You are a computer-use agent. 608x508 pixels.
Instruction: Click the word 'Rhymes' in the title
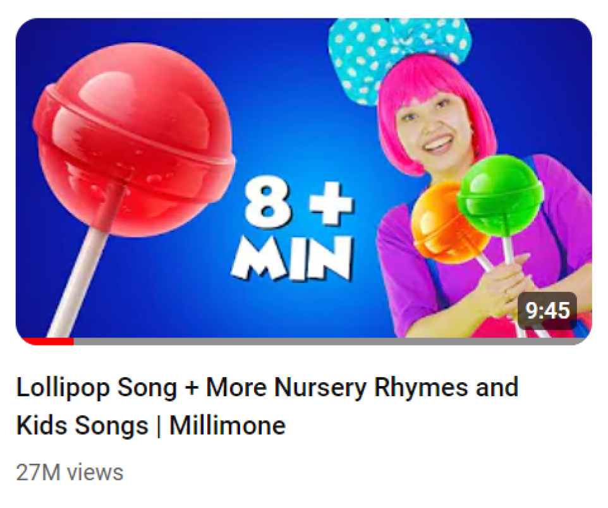pos(421,388)
